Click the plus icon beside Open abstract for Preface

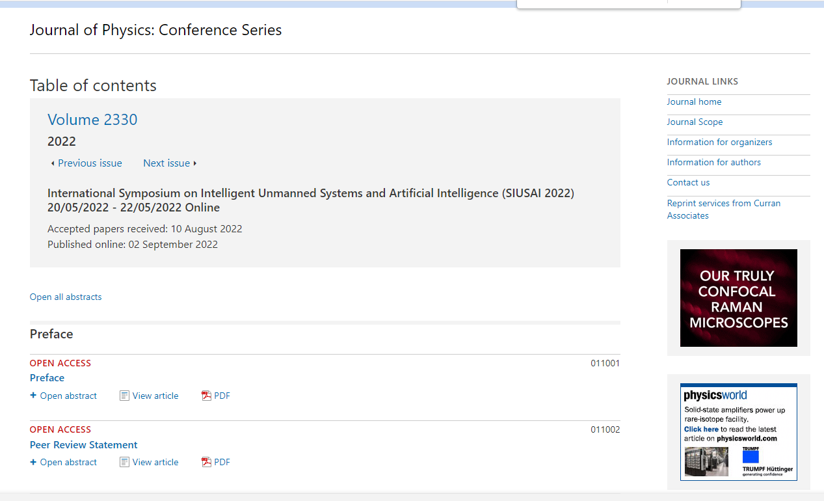pyautogui.click(x=33, y=396)
